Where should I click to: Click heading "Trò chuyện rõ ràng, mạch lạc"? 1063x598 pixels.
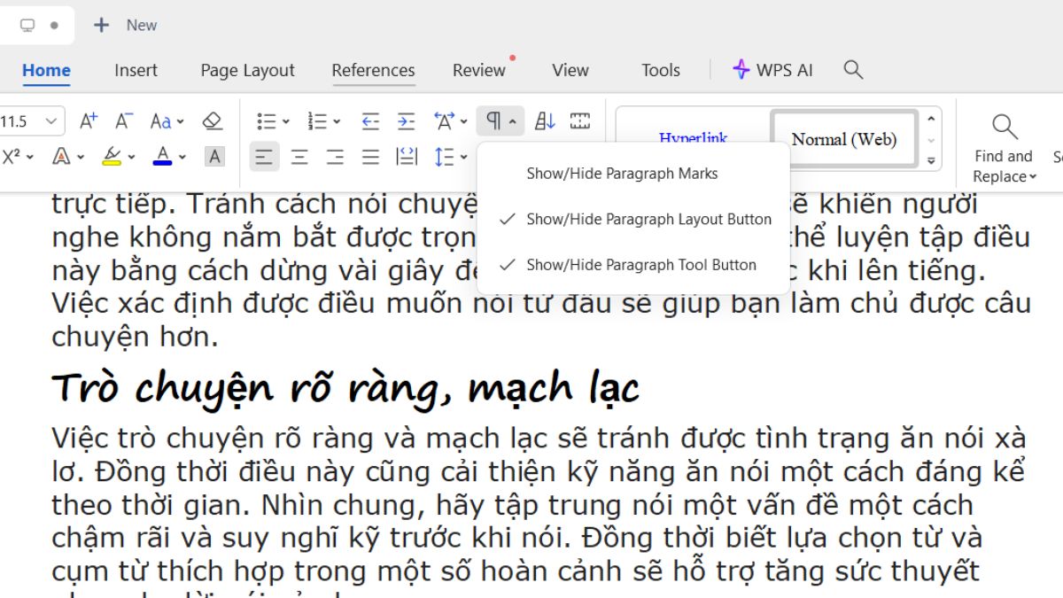[345, 388]
